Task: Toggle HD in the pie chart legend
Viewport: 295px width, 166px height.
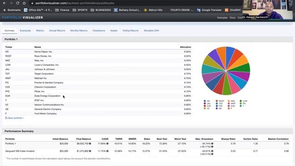Action: coord(207,101)
